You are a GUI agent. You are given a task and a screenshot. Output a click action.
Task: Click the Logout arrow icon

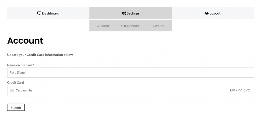coord(207,13)
